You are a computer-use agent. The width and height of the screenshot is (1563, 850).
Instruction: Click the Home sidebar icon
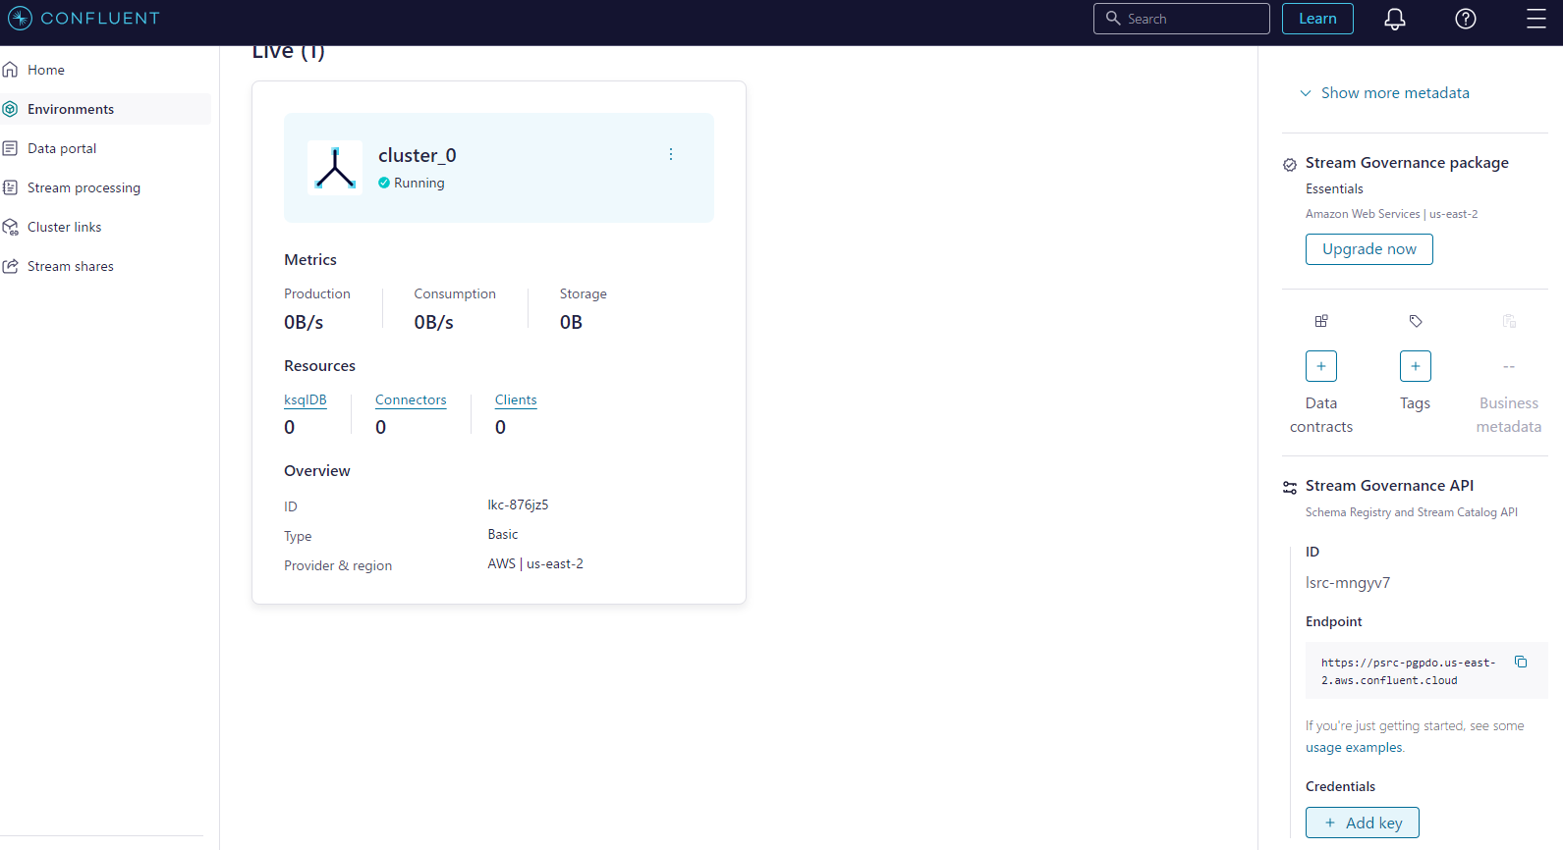click(11, 70)
